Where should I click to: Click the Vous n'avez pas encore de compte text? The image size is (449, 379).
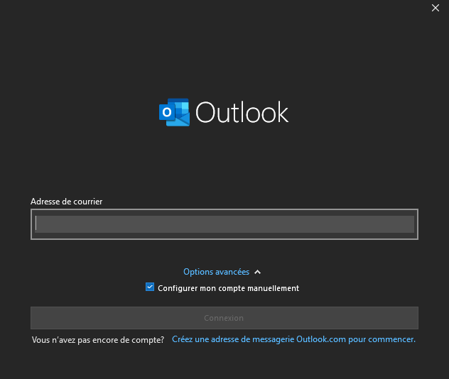(x=98, y=340)
